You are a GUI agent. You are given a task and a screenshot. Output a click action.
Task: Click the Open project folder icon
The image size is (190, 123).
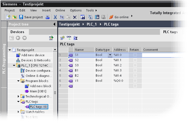click(15, 17)
